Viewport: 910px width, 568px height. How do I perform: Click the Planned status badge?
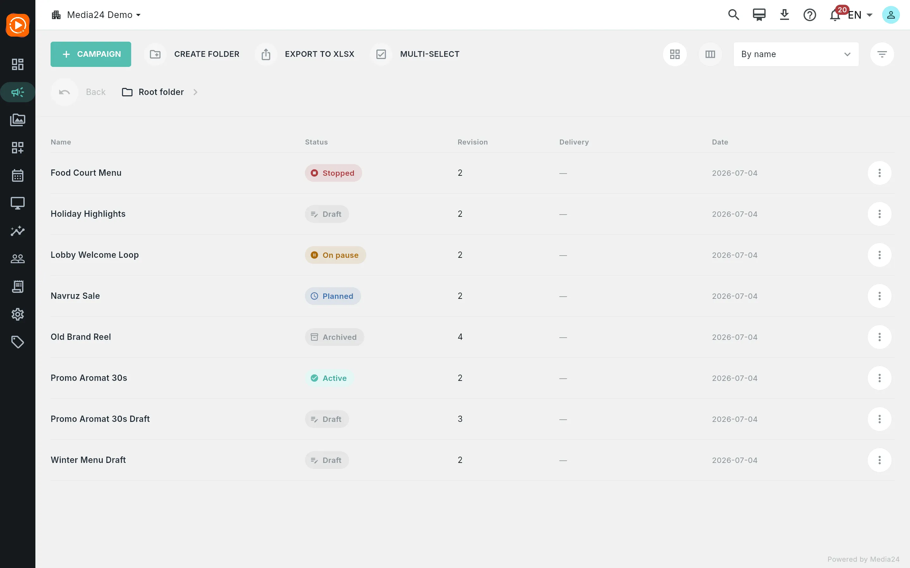pyautogui.click(x=333, y=296)
